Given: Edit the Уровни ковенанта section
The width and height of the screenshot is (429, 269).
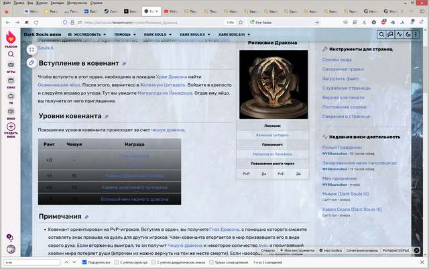Looking at the screenshot, I should coord(107,117).
